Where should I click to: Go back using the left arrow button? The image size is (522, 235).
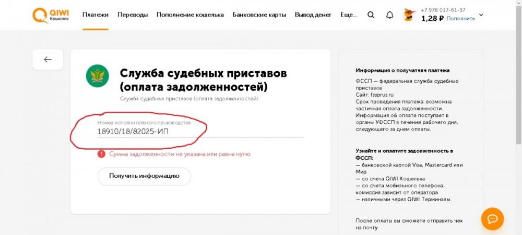pyautogui.click(x=48, y=59)
